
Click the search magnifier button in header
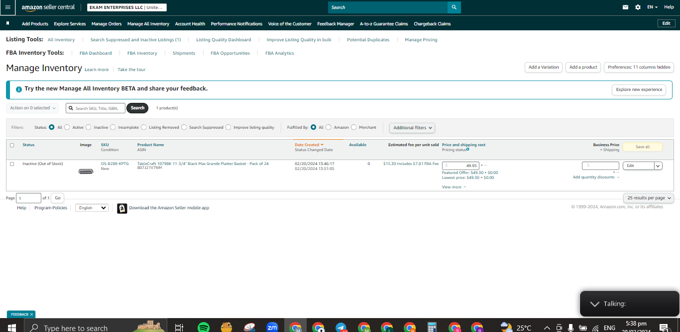pos(454,7)
